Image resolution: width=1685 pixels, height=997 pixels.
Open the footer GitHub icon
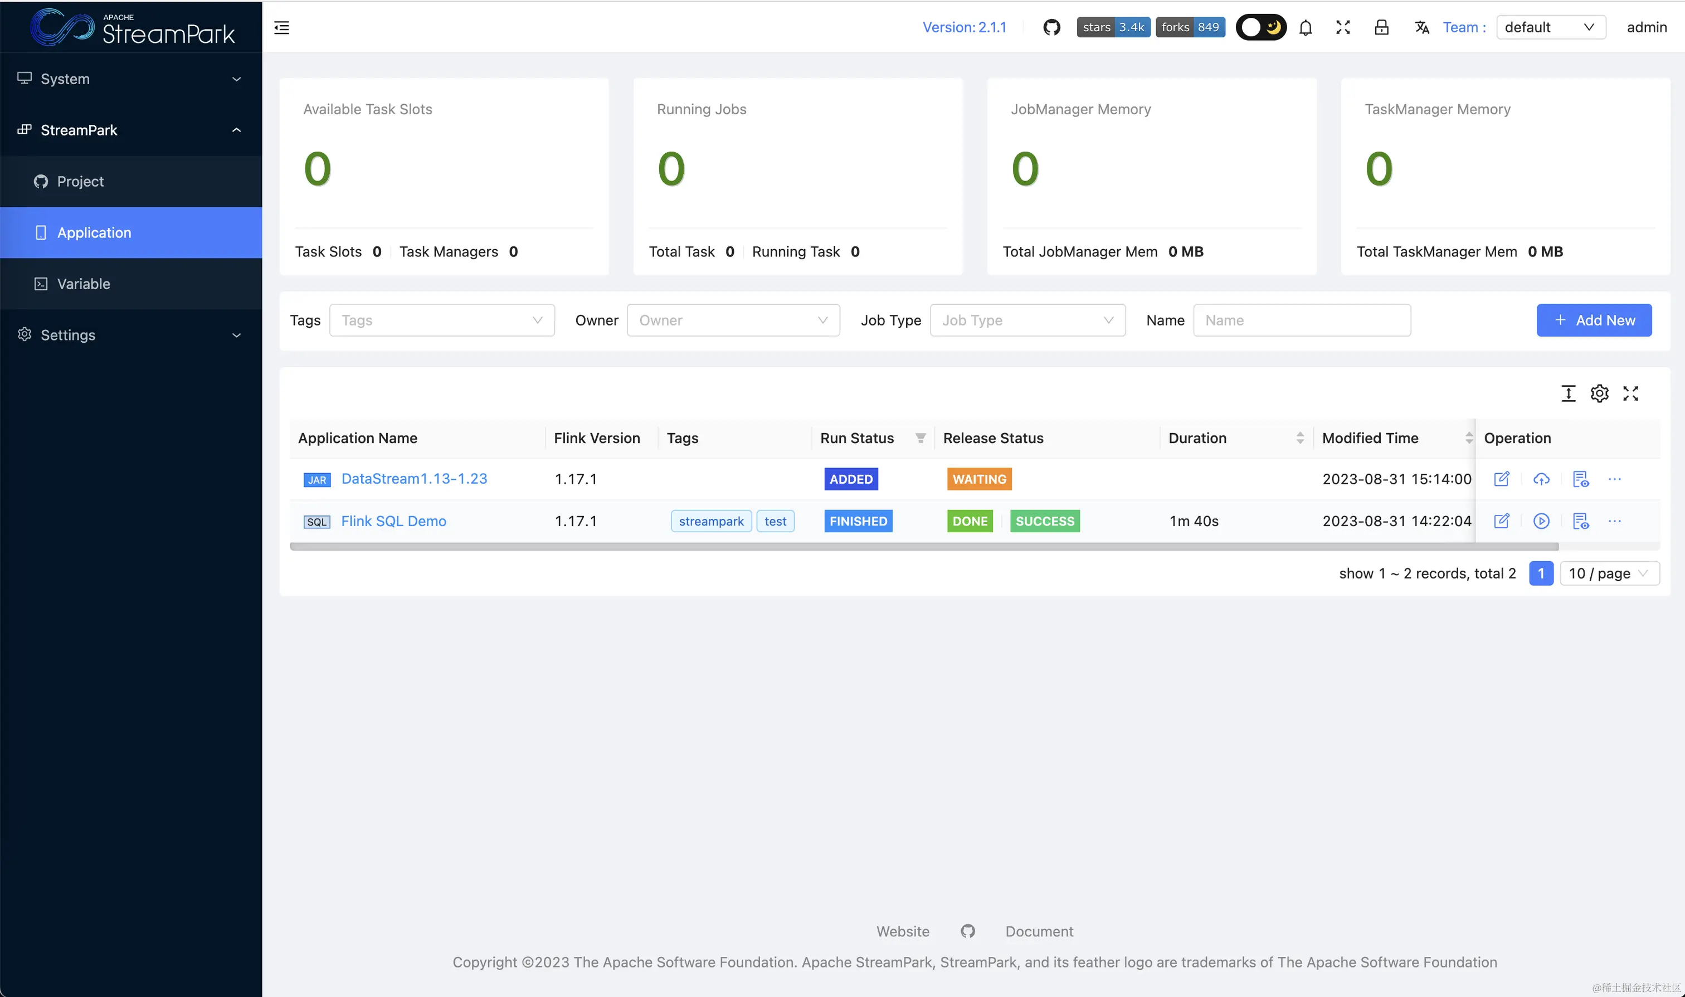[967, 932]
